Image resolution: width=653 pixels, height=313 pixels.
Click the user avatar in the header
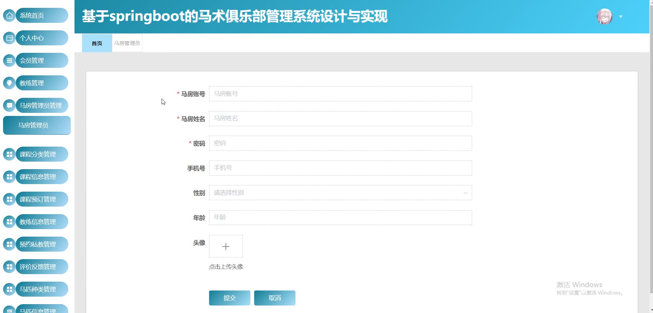pyautogui.click(x=605, y=16)
